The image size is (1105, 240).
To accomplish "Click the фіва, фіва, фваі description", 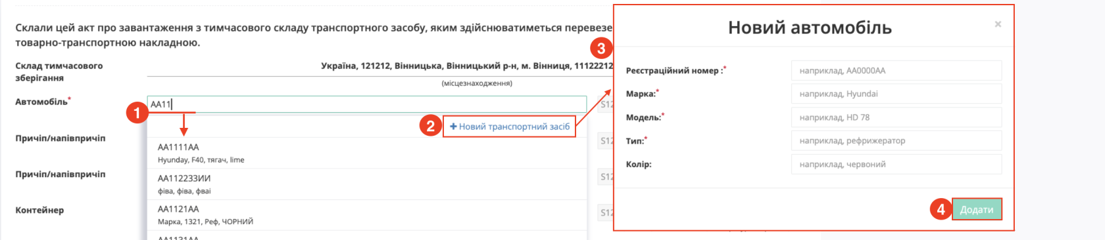I will (184, 191).
